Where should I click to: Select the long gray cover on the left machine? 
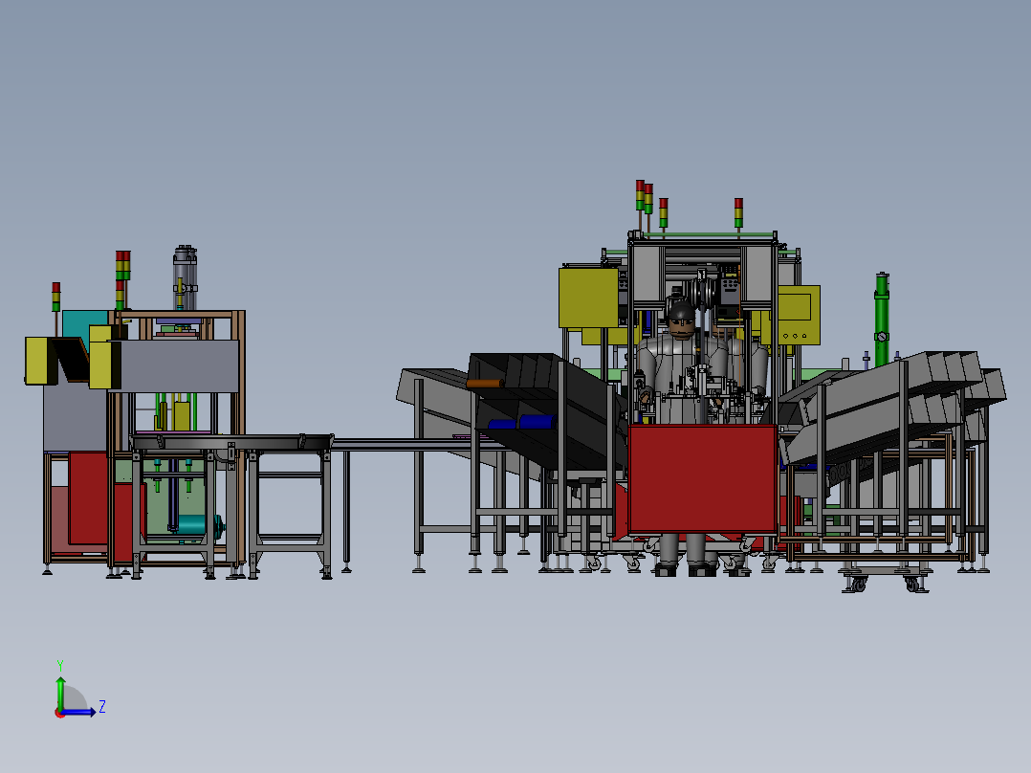(179, 365)
